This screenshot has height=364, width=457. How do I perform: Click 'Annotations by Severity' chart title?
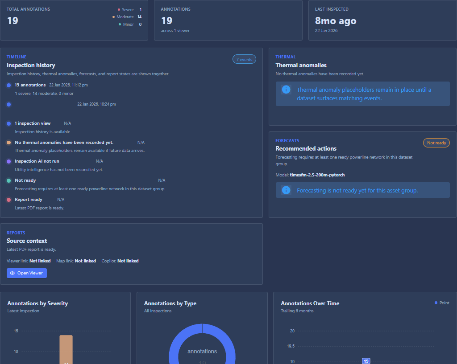pyautogui.click(x=37, y=303)
